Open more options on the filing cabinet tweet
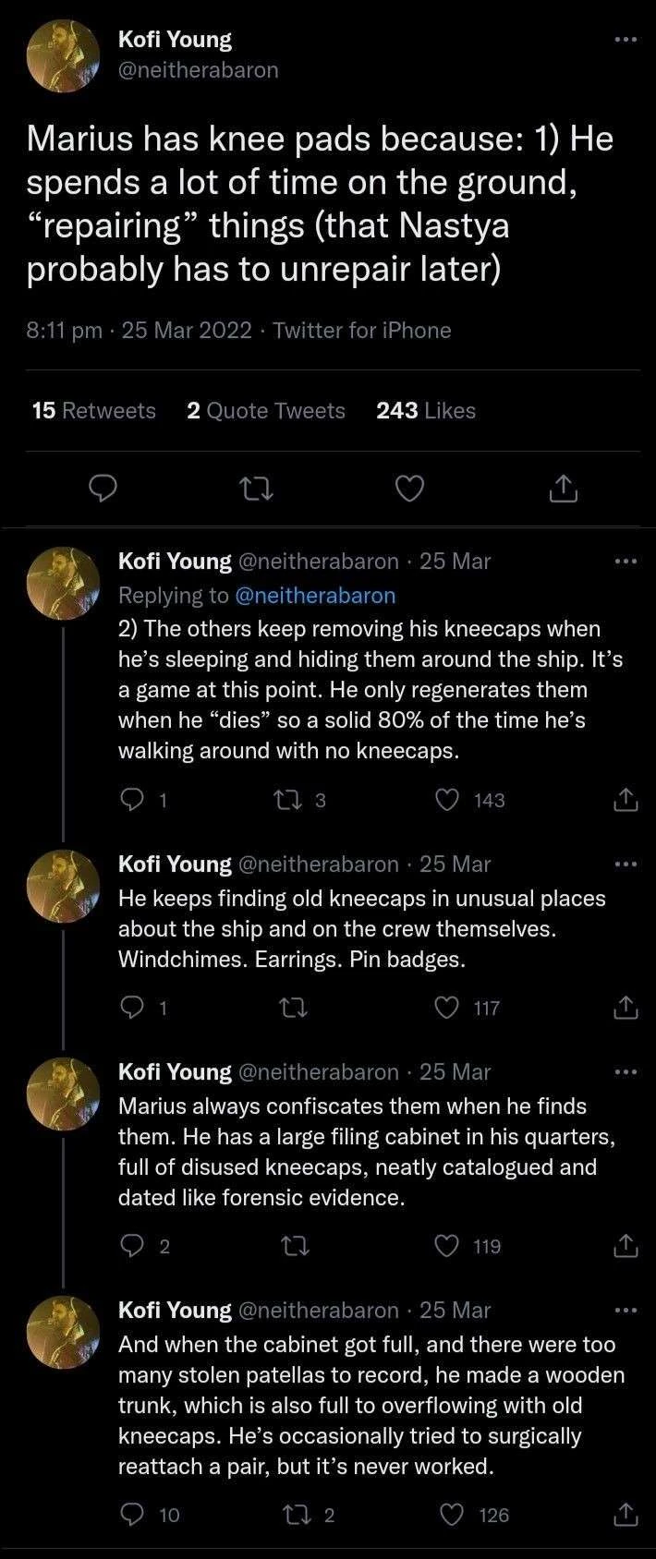Image resolution: width=656 pixels, height=1559 pixels. pyautogui.click(x=626, y=1072)
